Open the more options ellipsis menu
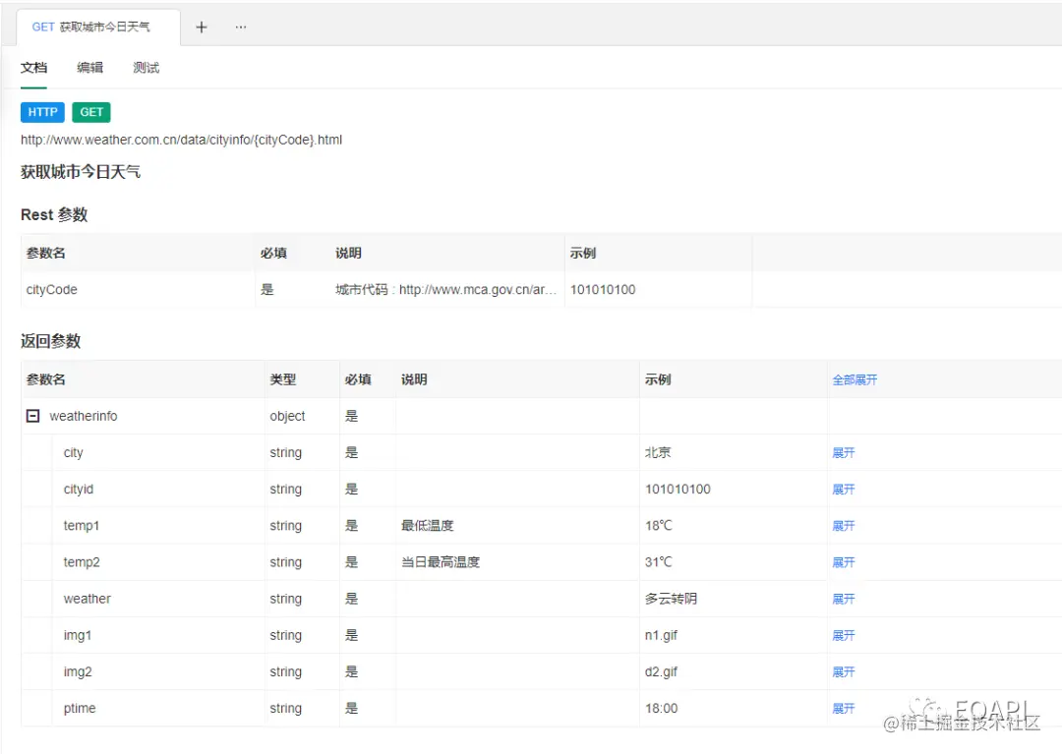This screenshot has height=754, width=1062. (x=241, y=28)
